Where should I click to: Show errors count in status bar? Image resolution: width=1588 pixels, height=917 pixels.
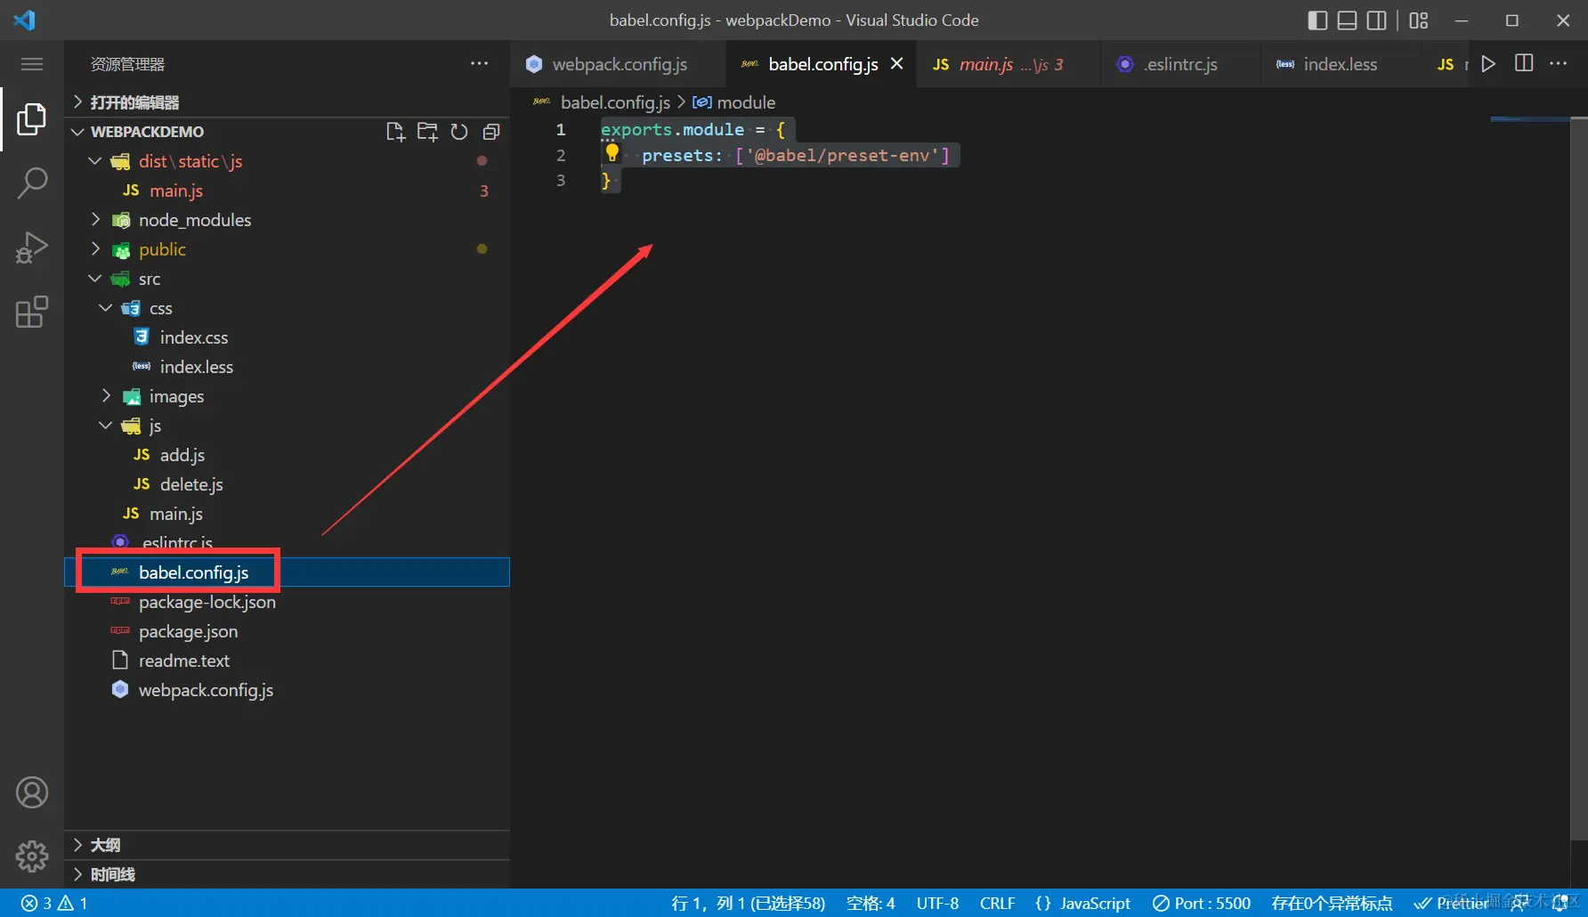[x=36, y=903]
